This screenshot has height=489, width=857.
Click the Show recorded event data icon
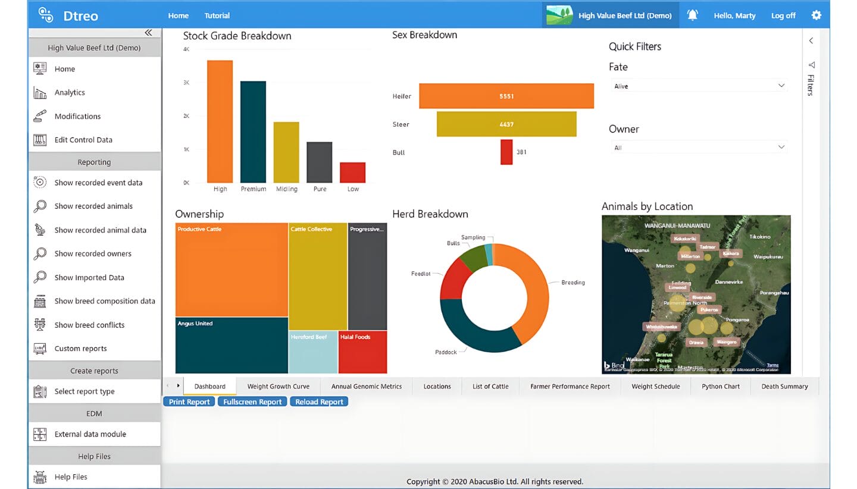(x=40, y=183)
